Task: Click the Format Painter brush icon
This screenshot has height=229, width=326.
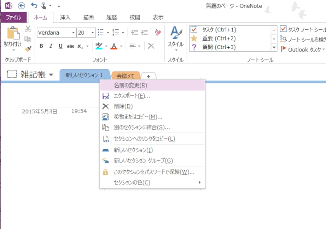Action: (x=28, y=49)
